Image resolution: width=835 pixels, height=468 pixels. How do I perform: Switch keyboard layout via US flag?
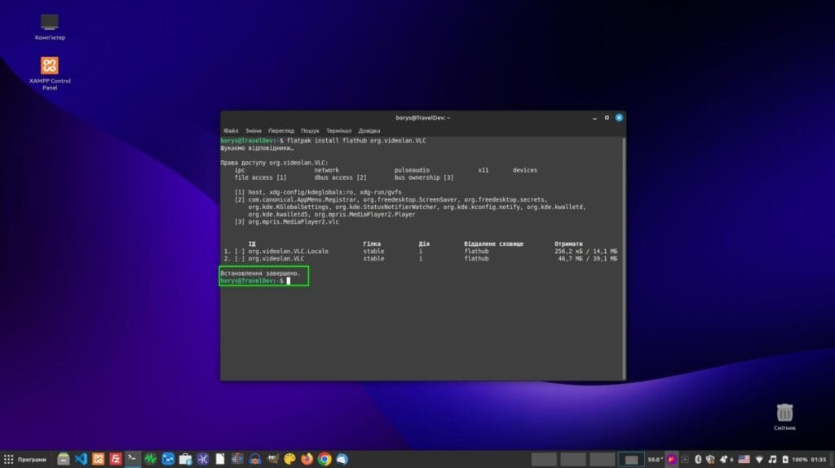click(744, 460)
